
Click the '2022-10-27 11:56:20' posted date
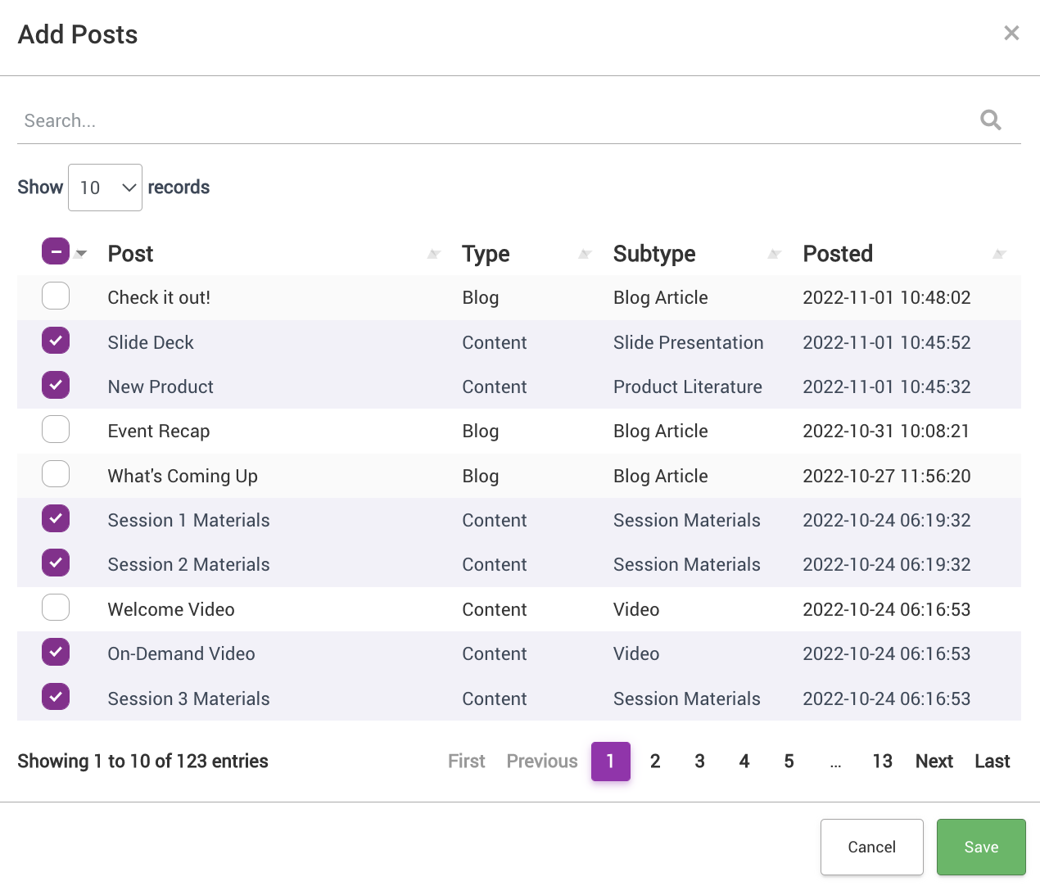coord(887,477)
